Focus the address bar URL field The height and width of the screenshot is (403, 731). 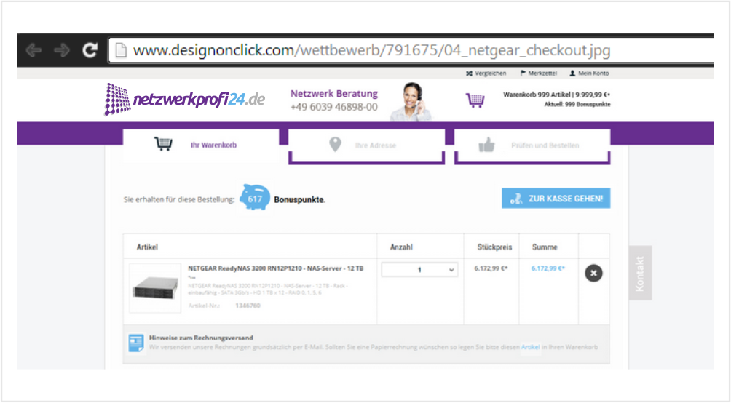pyautogui.click(x=411, y=50)
